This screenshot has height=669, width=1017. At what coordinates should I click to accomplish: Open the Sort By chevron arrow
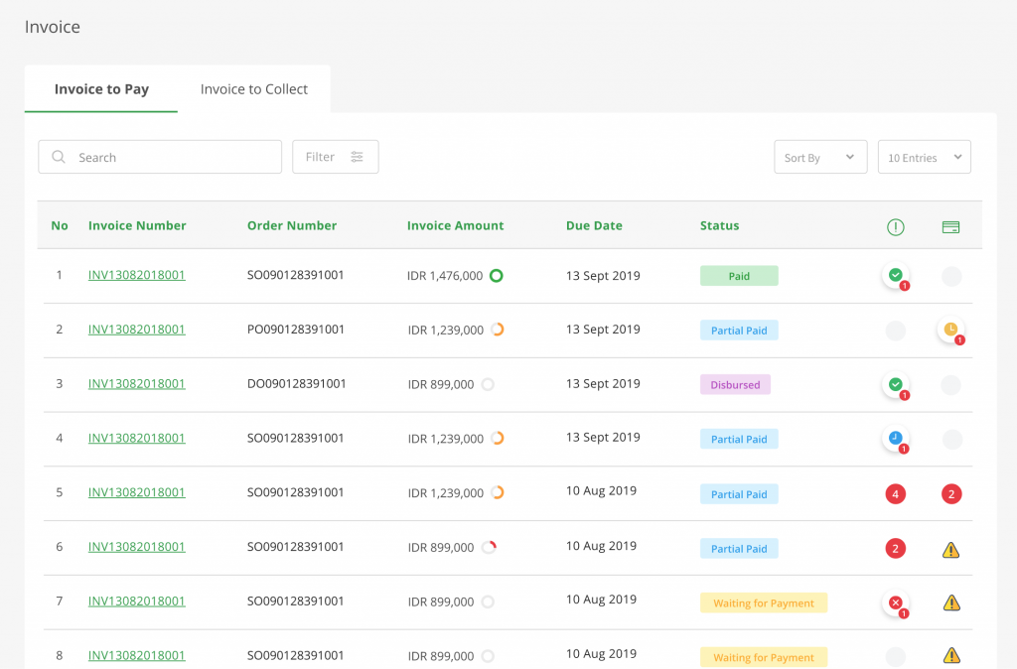click(x=850, y=157)
